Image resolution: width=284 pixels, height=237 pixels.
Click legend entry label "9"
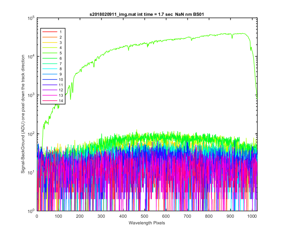61,74
